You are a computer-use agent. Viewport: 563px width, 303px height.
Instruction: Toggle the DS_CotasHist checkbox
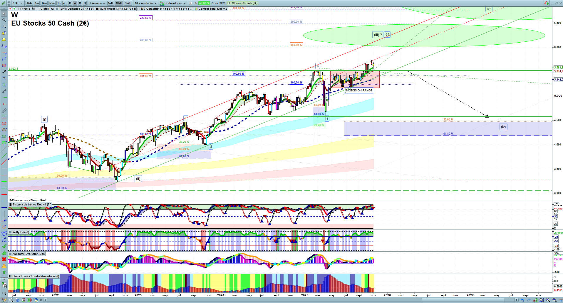click(139, 9)
